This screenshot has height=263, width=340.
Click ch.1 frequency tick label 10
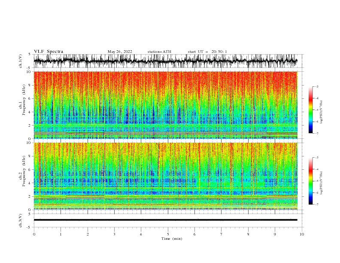tap(29, 72)
